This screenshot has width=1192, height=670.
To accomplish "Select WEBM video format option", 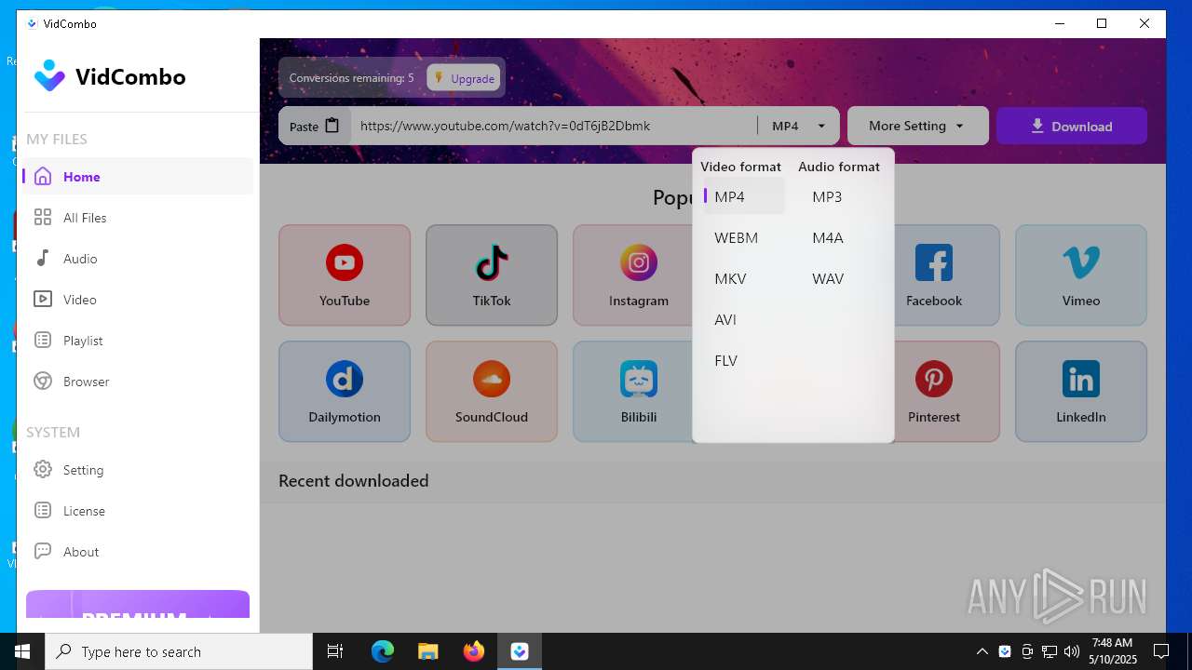I will coord(744,237).
